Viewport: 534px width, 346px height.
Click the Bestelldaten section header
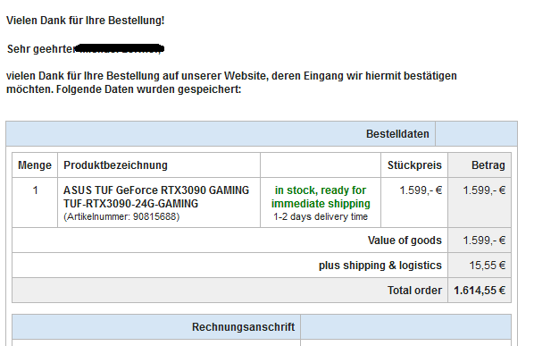397,134
